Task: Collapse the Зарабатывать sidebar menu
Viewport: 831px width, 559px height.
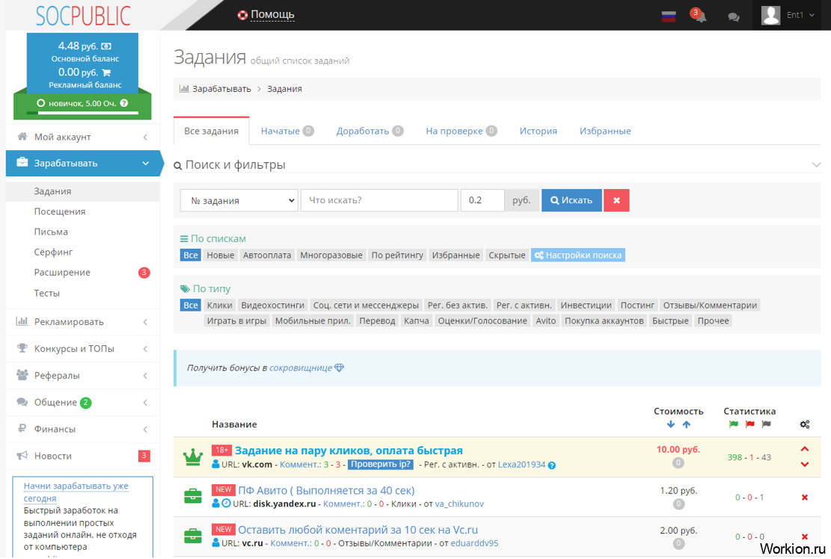Action: 83,163
